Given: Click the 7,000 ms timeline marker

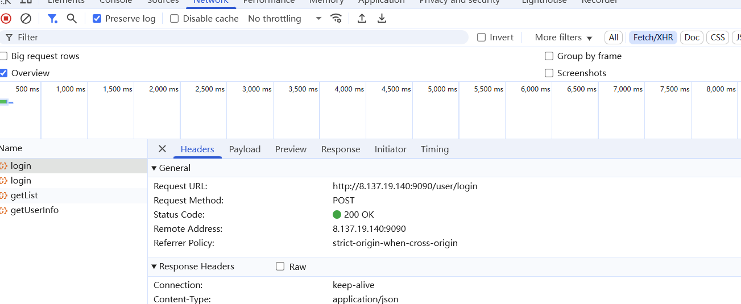Looking at the screenshot, I should (628, 89).
